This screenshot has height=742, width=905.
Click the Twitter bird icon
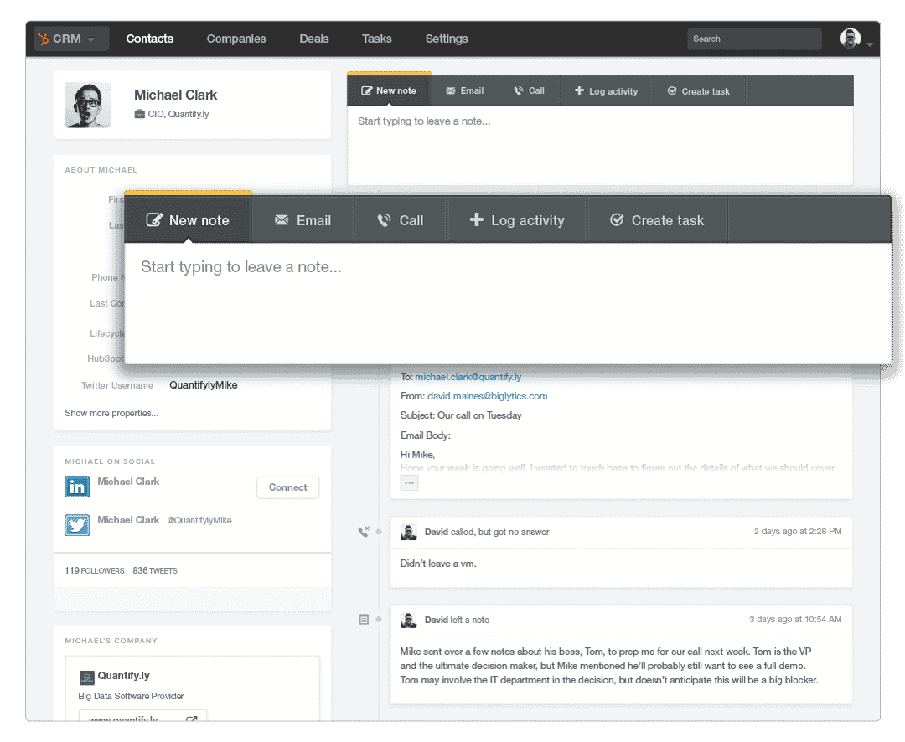tap(77, 525)
